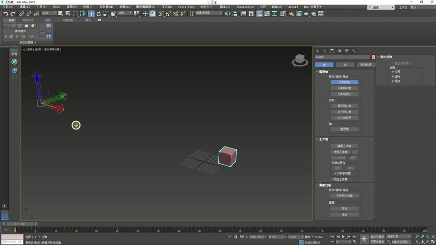Open the selection filter 全部 dropdown

[49, 13]
